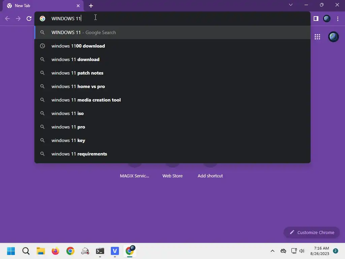345x259 pixels.
Task: Open the taskbar app beside the terminal icon
Action: click(x=85, y=251)
